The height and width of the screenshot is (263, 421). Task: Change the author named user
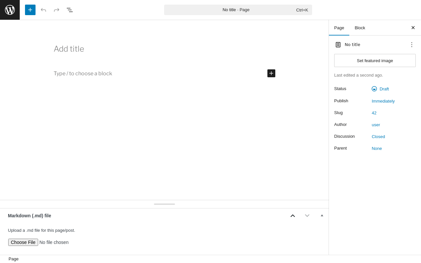coord(376,125)
